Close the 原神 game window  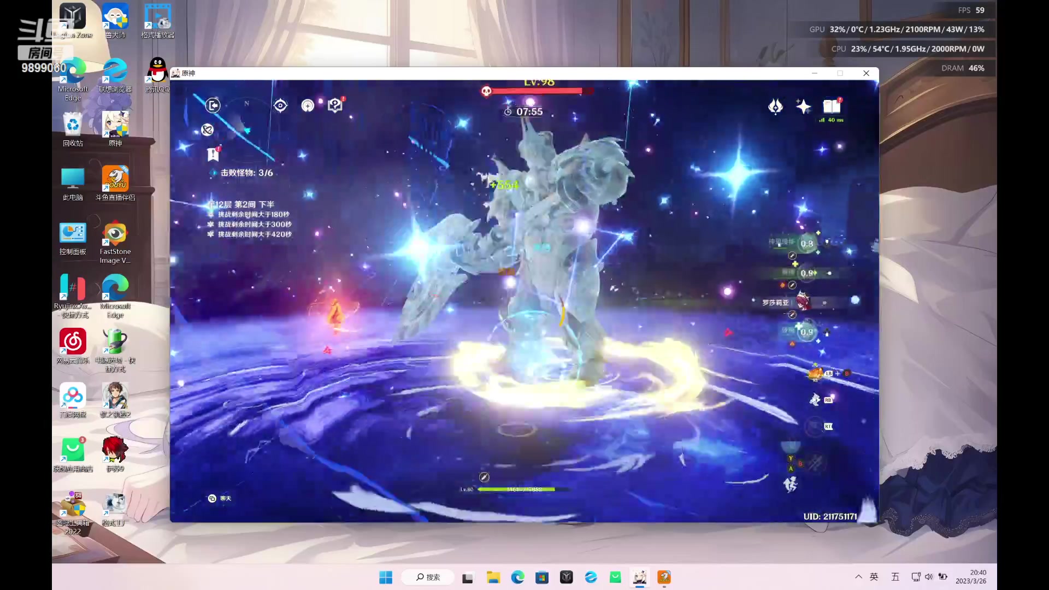[x=866, y=73]
